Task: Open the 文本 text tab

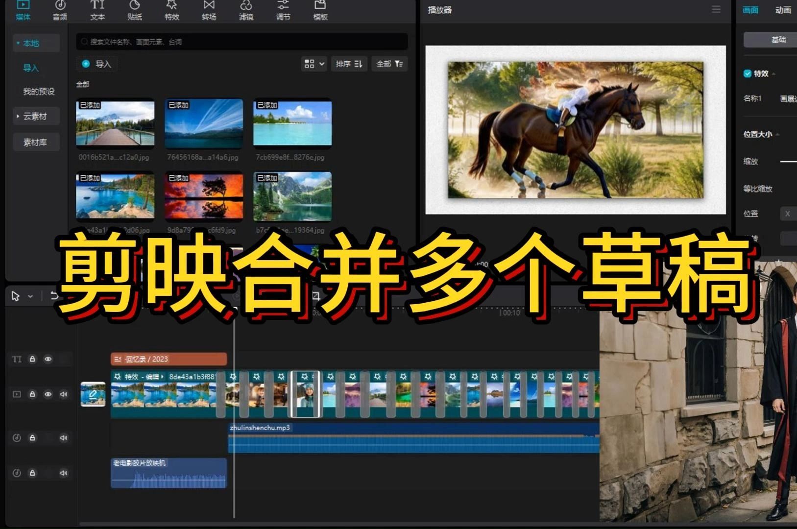Action: [x=97, y=10]
